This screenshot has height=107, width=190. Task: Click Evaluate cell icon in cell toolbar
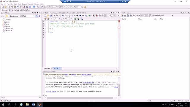pyautogui.click(x=45, y=19)
